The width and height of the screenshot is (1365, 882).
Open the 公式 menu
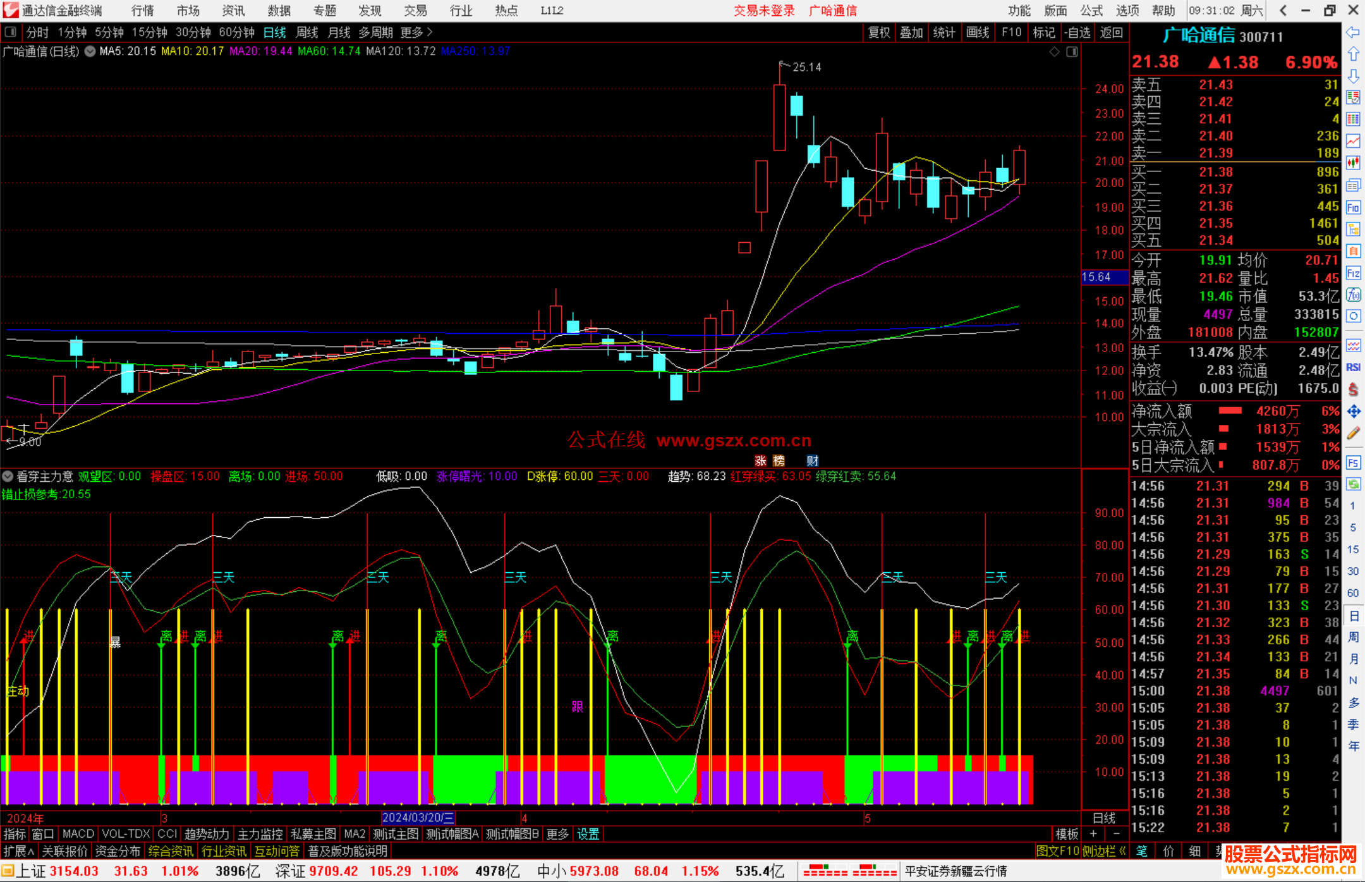click(1091, 10)
